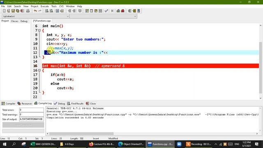
Task: Collapse the code fold at line 16
Action: tap(39, 70)
